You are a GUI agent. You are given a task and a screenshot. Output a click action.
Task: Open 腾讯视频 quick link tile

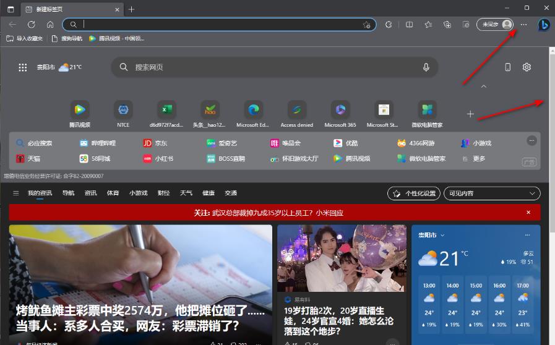(x=80, y=114)
